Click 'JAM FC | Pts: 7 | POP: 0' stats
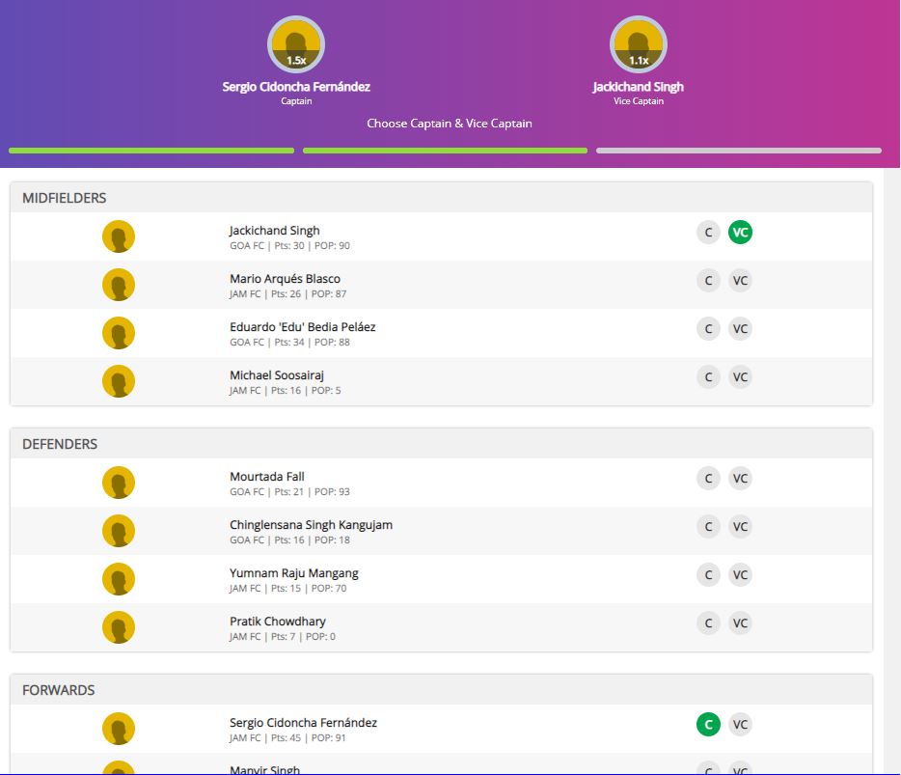The width and height of the screenshot is (901, 775). tap(282, 636)
